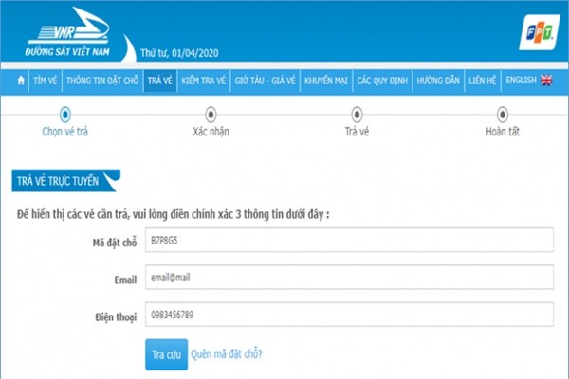
Task: Click the Email field label
Action: pos(125,280)
